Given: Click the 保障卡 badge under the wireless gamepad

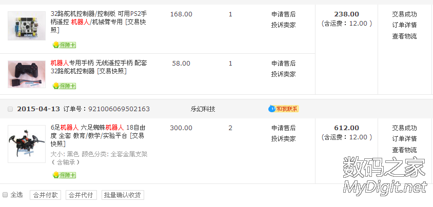Looking at the screenshot, I should 64,86.
